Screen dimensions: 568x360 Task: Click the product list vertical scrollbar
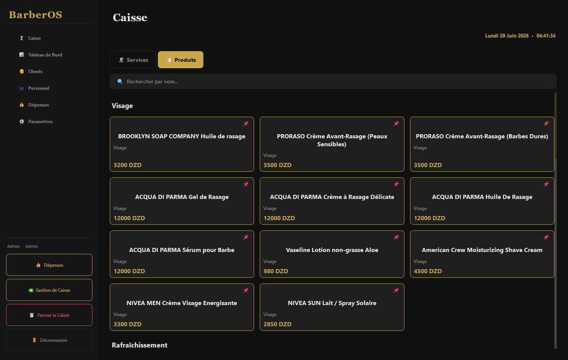click(556, 221)
